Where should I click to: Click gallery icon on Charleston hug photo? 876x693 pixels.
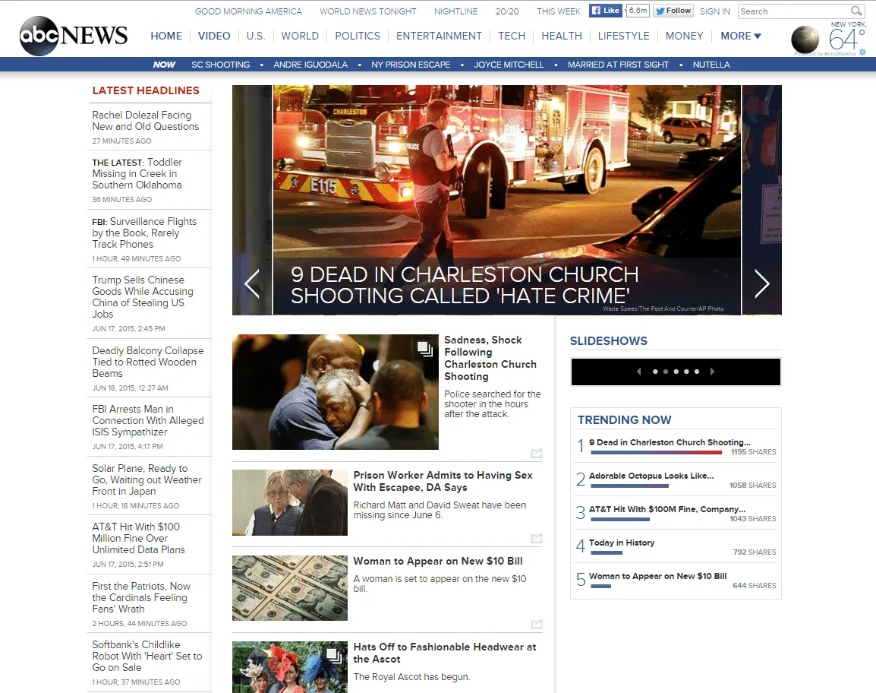pos(425,349)
